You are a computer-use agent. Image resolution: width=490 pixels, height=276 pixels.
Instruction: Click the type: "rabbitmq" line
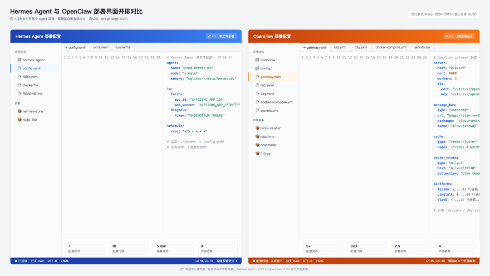[452, 110]
